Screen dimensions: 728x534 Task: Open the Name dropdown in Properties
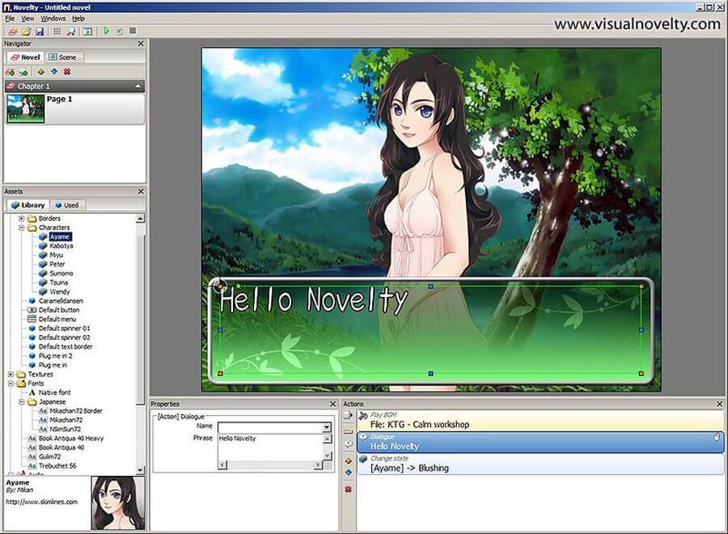coord(327,426)
